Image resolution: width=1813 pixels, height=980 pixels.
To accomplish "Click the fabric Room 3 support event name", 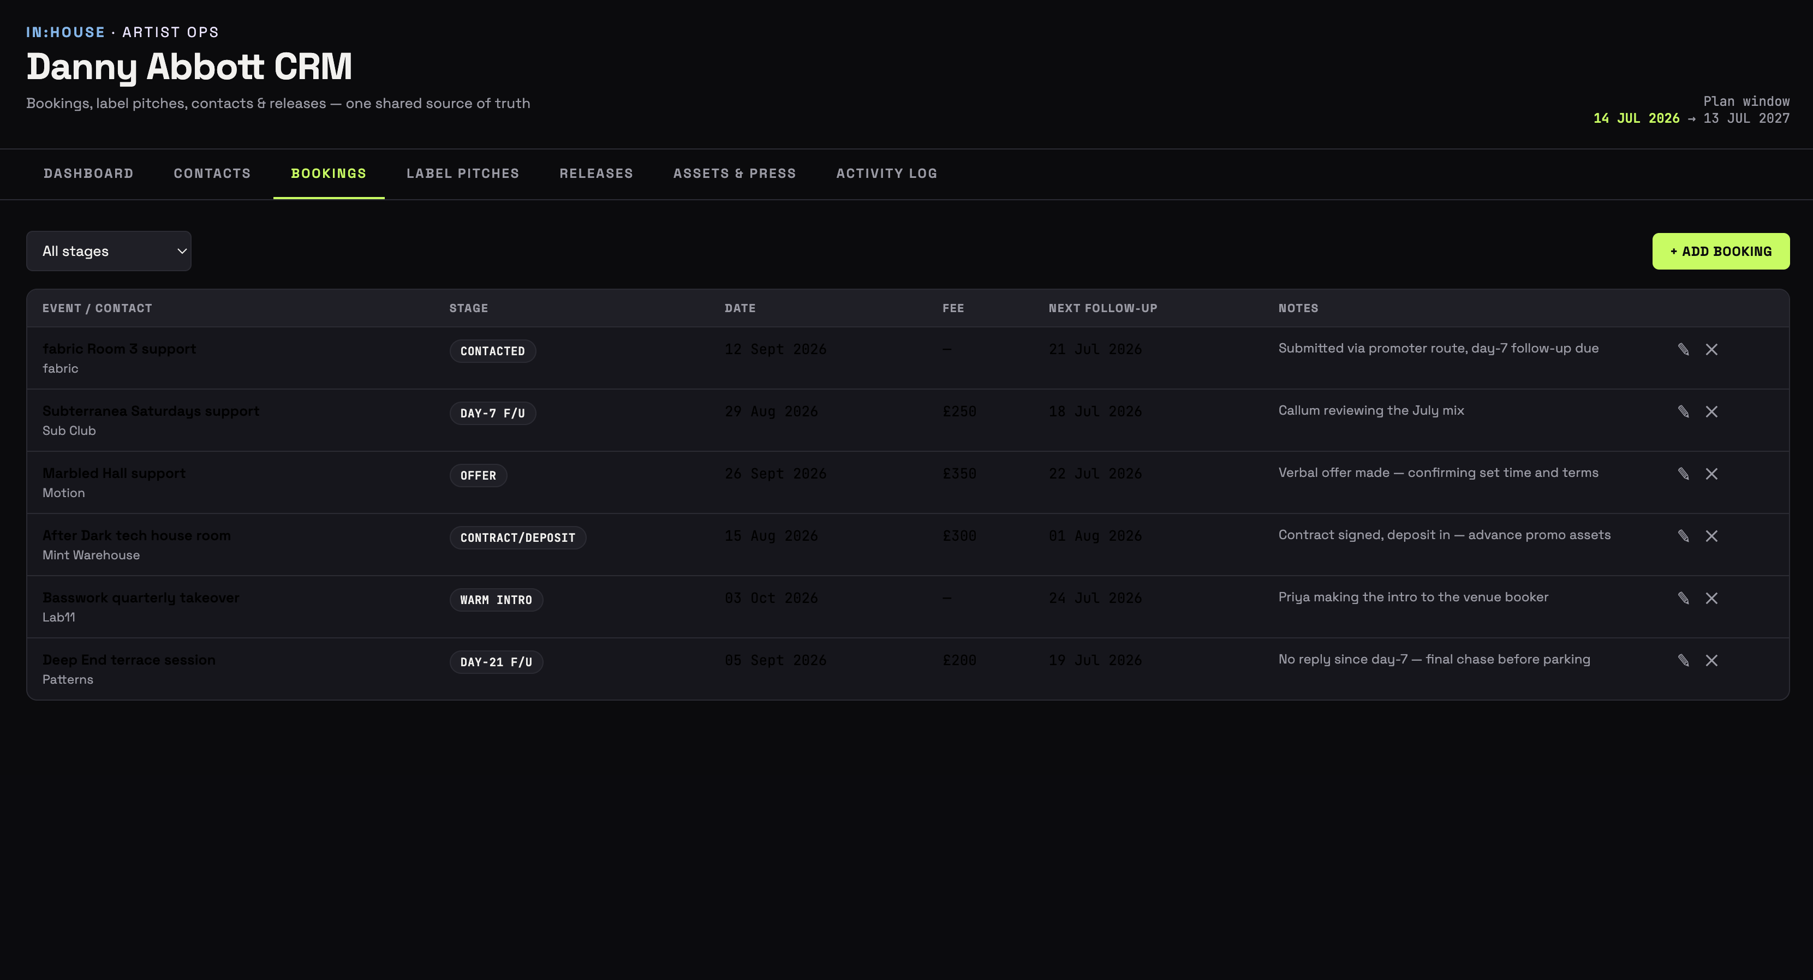I will point(119,349).
